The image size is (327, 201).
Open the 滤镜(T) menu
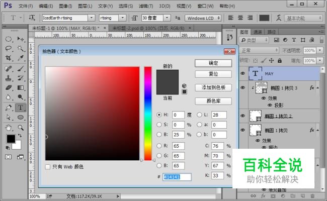pyautogui.click(x=146, y=6)
